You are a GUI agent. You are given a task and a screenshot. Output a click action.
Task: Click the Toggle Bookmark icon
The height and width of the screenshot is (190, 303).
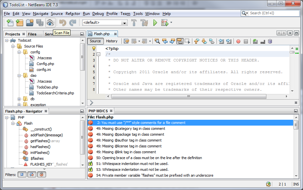tap(212, 41)
